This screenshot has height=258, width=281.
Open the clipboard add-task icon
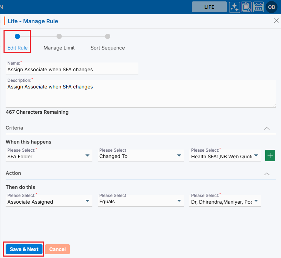click(x=247, y=7)
